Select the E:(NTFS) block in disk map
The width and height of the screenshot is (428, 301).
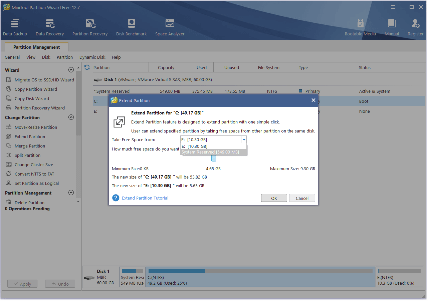399,277
